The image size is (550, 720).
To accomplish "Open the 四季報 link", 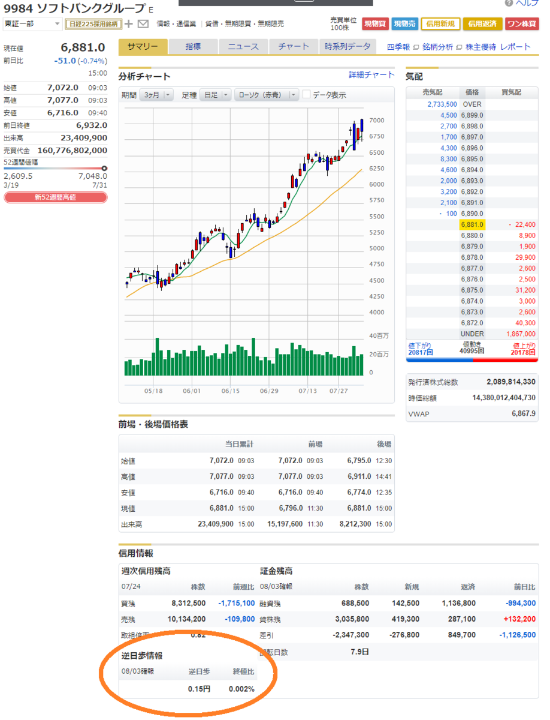I will tap(398, 47).
